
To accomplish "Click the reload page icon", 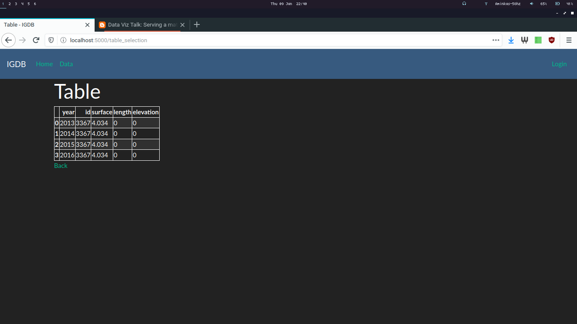I will (36, 40).
